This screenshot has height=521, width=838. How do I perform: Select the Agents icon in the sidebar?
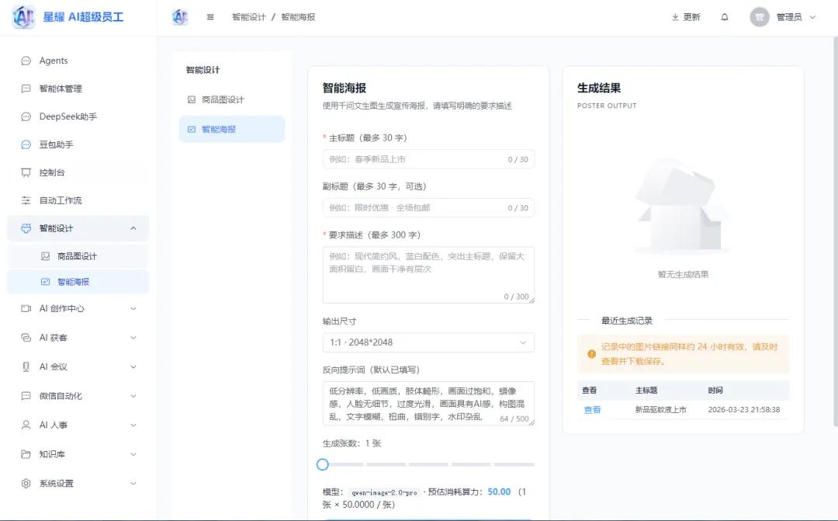[25, 60]
